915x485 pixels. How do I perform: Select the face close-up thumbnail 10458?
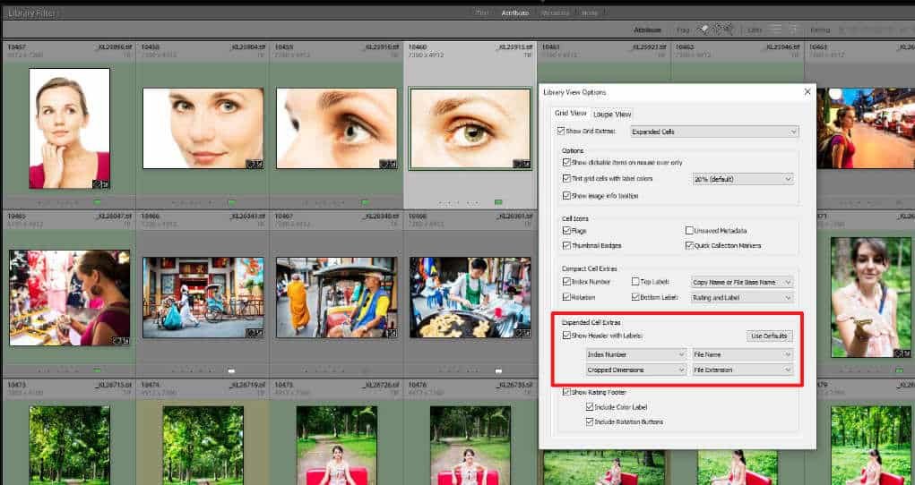click(x=203, y=128)
